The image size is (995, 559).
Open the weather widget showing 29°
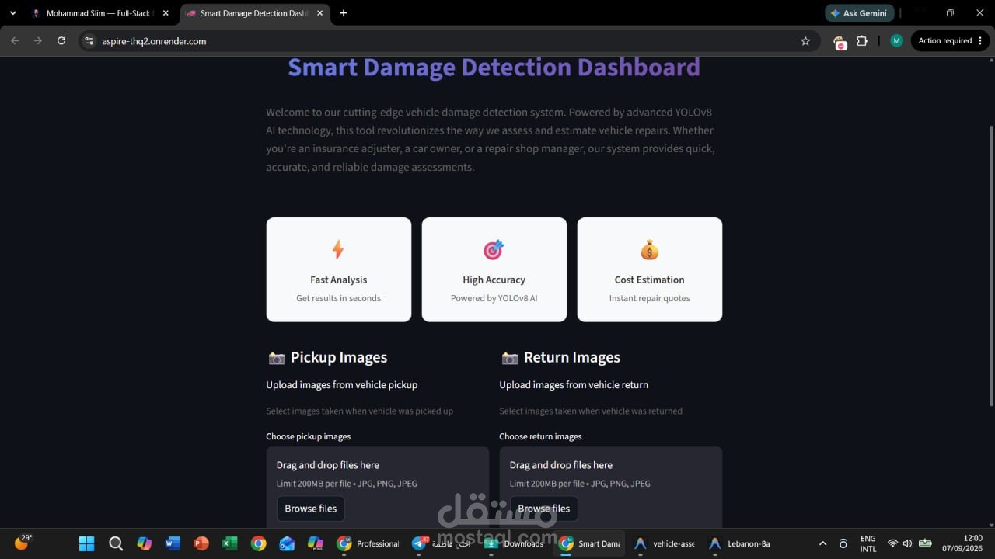click(x=23, y=543)
